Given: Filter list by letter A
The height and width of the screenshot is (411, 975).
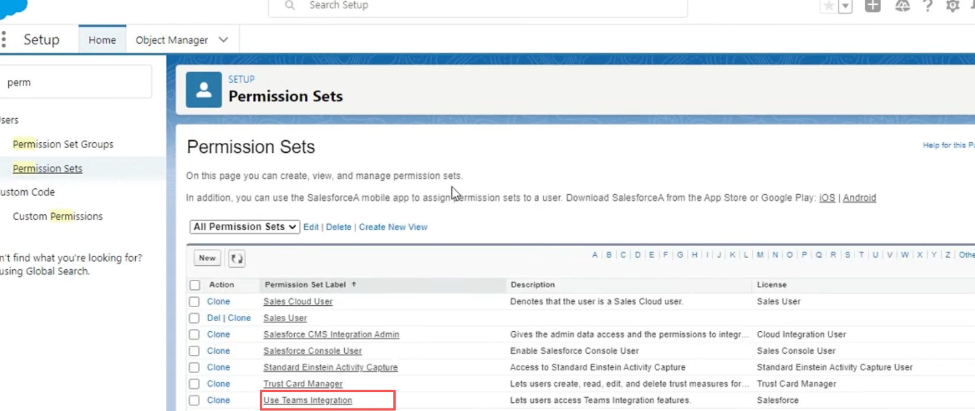Looking at the screenshot, I should 595,255.
